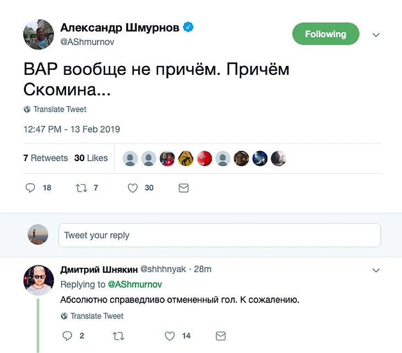This screenshot has width=402, height=353.
Task: Reply to Дмитрий Шнякин's comment
Action: [x=67, y=335]
